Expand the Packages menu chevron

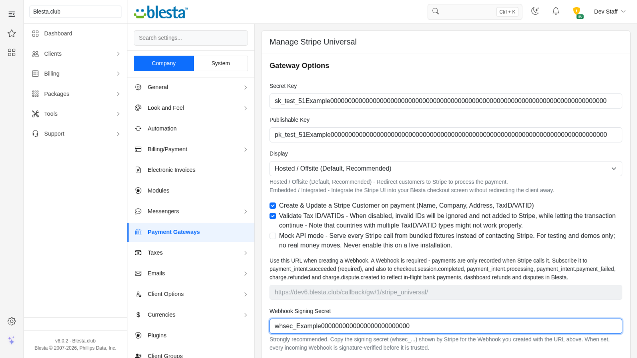click(x=118, y=94)
